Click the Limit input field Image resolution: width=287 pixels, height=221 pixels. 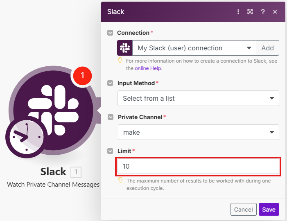(198, 167)
